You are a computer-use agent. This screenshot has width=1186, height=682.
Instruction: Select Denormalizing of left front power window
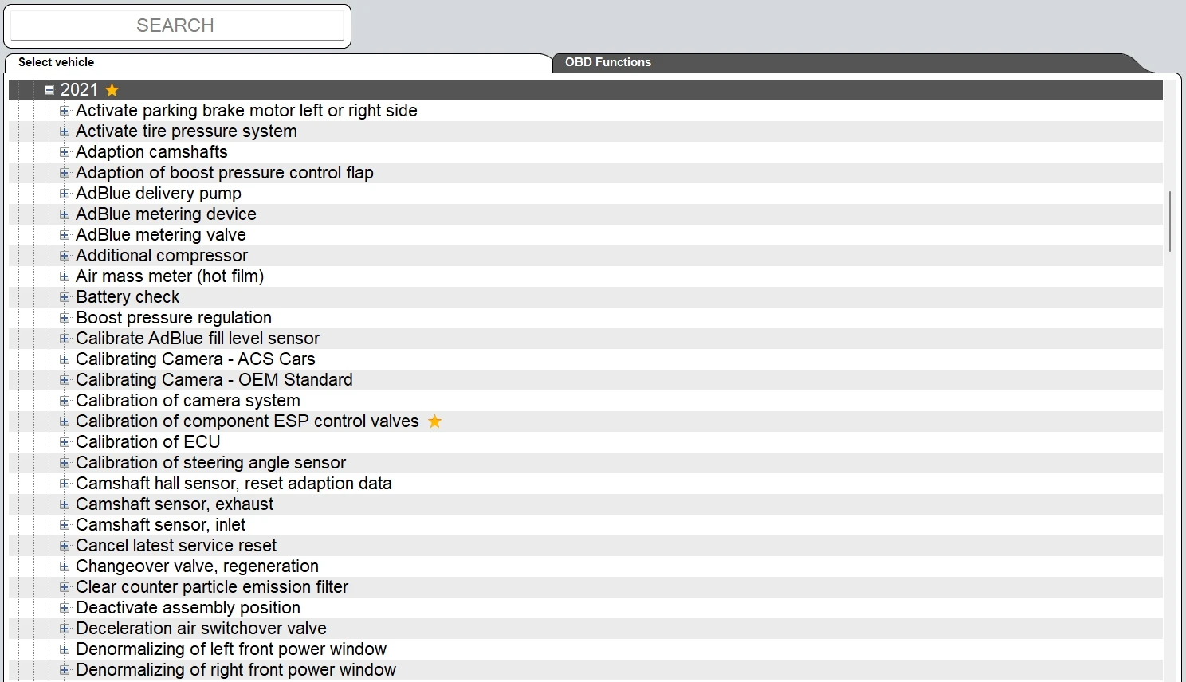click(x=231, y=649)
